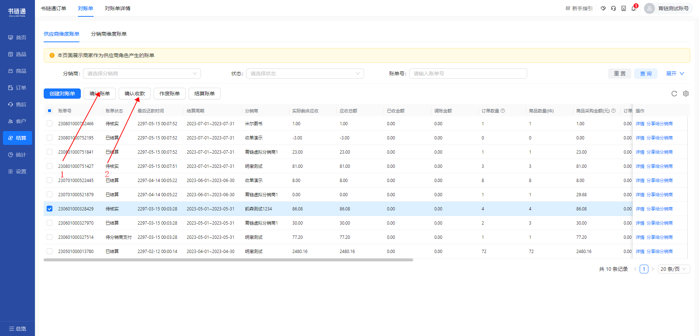Uncheck the row for bill 230601000328429
The height and width of the screenshot is (336, 699).
tap(50, 209)
